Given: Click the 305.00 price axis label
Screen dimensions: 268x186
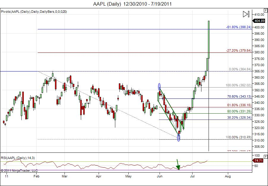Looking at the screenshot, I should pyautogui.click(x=259, y=147).
